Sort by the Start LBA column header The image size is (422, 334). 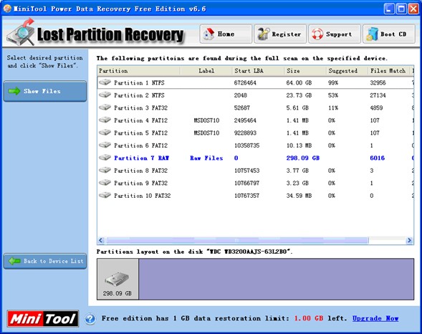(259, 71)
